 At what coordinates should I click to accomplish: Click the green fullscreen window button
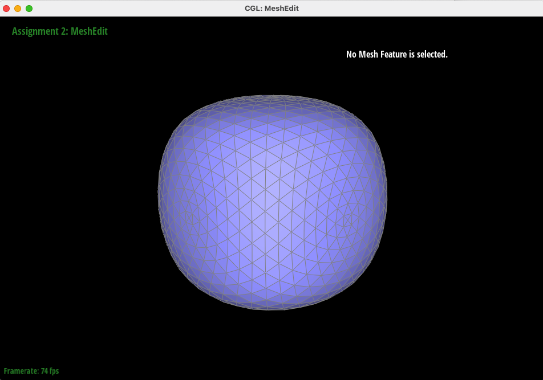[x=29, y=9]
